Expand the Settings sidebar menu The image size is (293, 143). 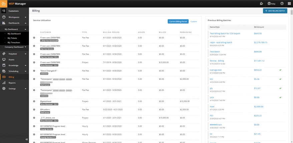[x=25, y=89]
